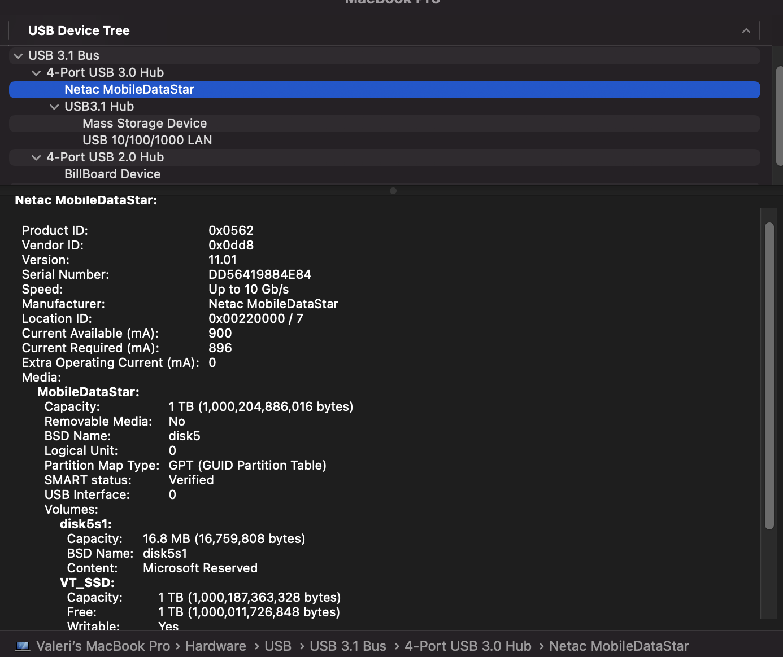The width and height of the screenshot is (783, 657).
Task: Go to Hardware in the path bar
Action: (x=216, y=646)
